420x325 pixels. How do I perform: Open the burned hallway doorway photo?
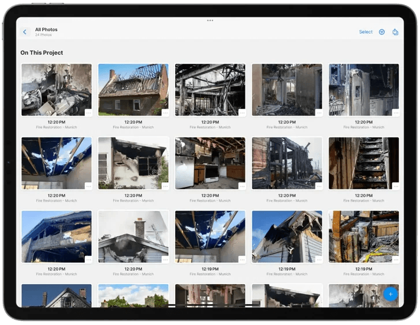(287, 89)
